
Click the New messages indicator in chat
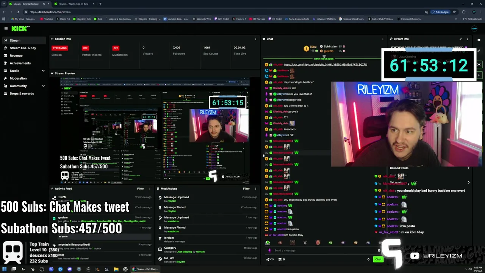click(324, 58)
